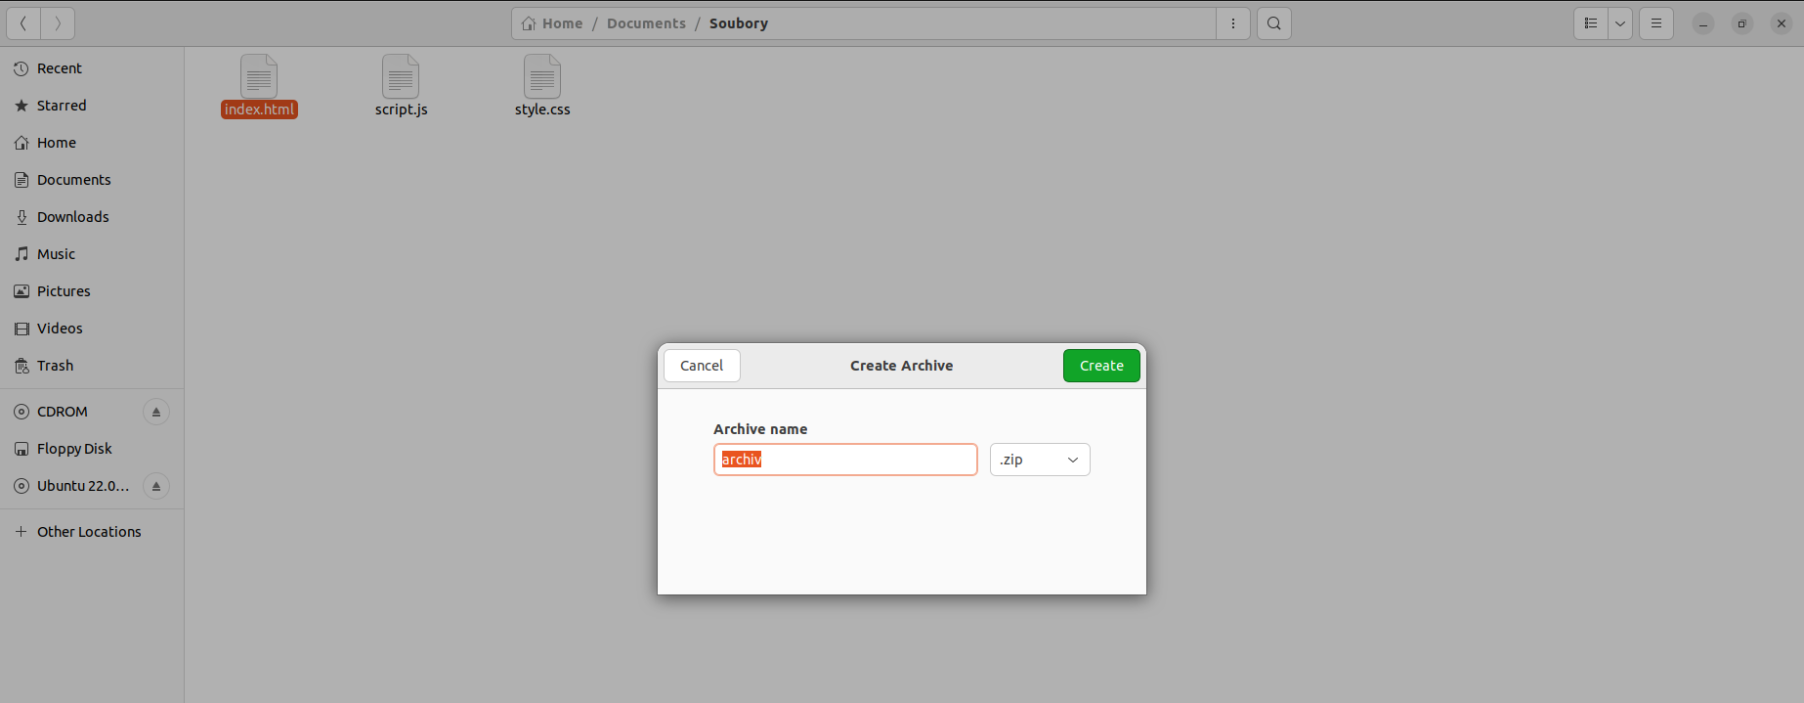
Task: Open Pictures in the sidebar
Action: point(92,291)
